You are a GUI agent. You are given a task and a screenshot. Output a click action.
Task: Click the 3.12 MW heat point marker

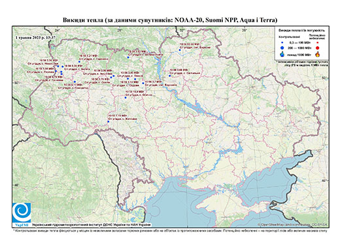click(x=128, y=57)
